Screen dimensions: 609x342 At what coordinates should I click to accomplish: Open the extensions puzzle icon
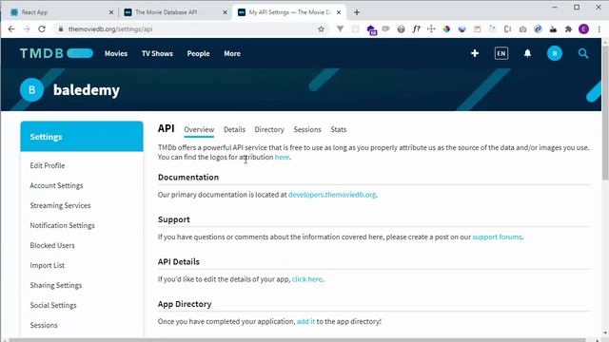568,29
